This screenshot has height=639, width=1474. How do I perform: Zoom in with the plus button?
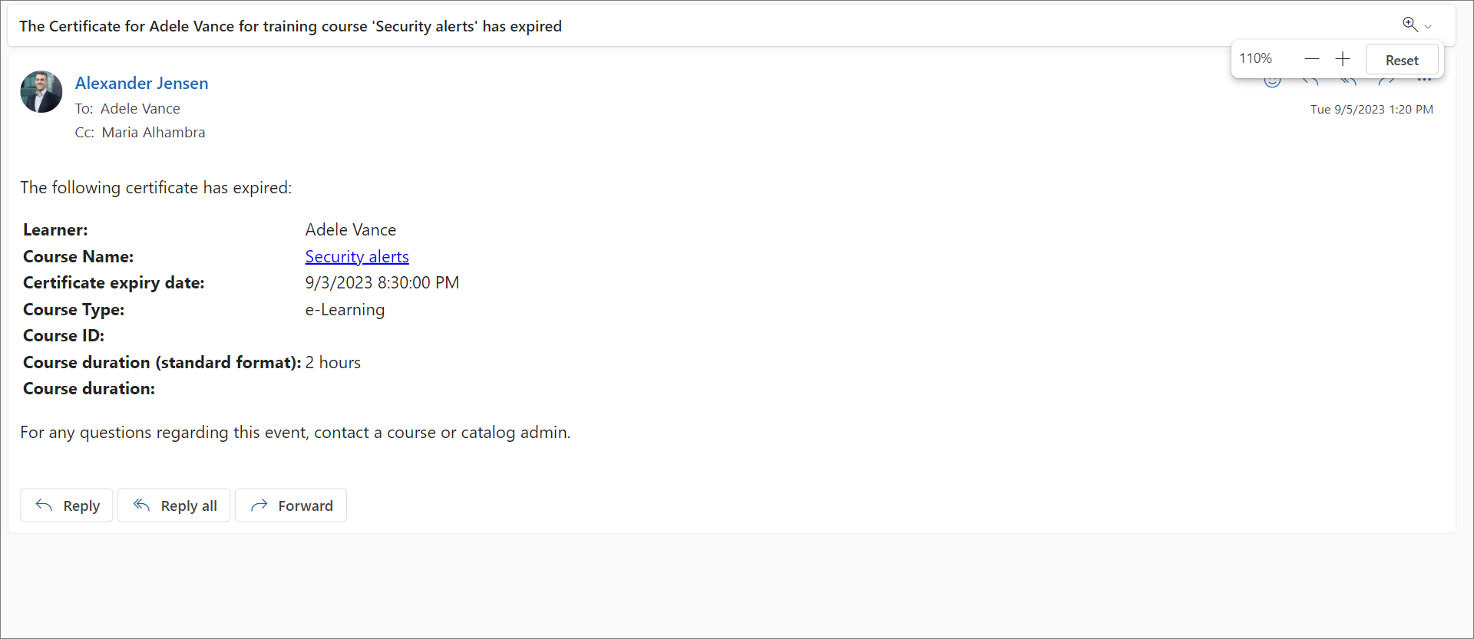(1342, 59)
